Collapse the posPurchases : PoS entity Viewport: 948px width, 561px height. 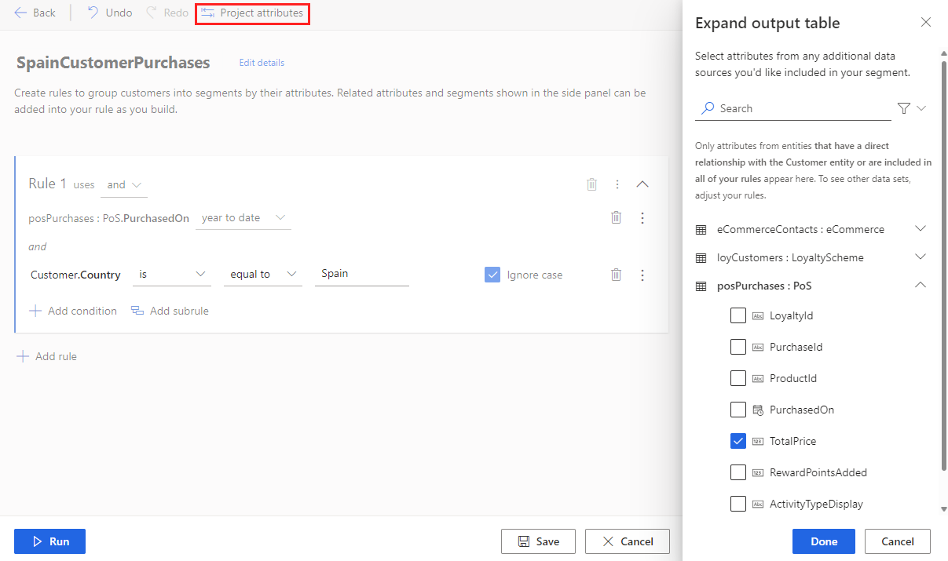point(920,285)
